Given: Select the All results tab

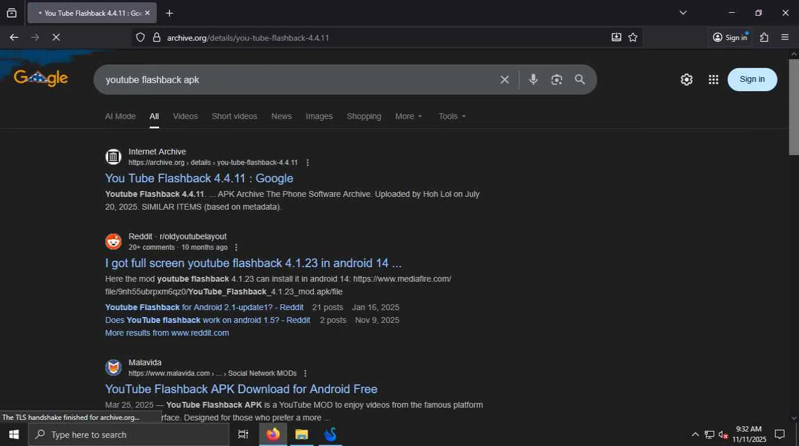Looking at the screenshot, I should 154,116.
